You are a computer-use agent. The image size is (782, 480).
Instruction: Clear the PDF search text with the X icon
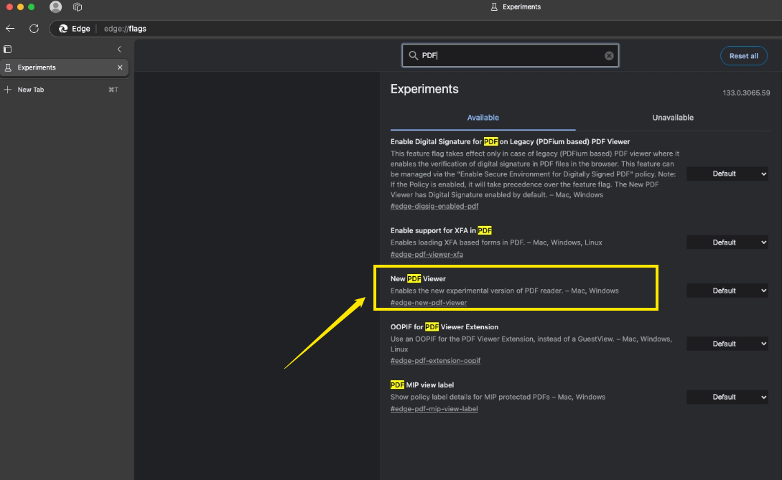tap(609, 56)
